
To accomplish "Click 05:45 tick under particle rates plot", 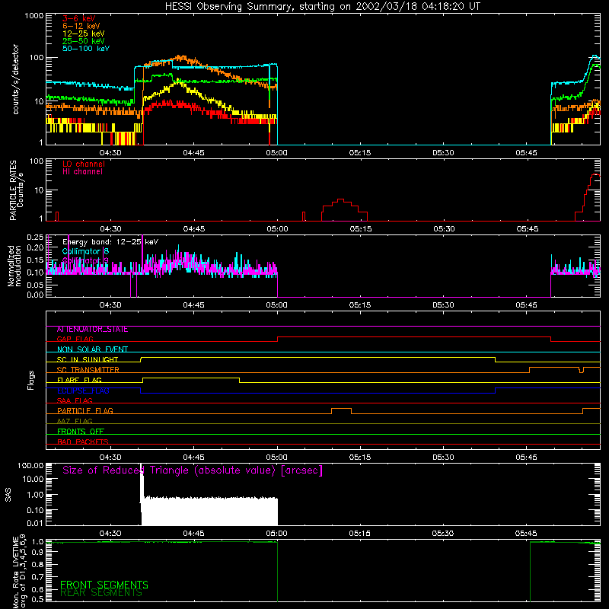I will (x=528, y=229).
